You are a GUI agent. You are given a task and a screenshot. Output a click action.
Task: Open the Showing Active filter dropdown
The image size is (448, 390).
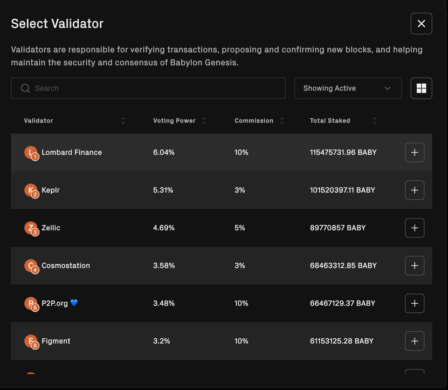tap(348, 88)
